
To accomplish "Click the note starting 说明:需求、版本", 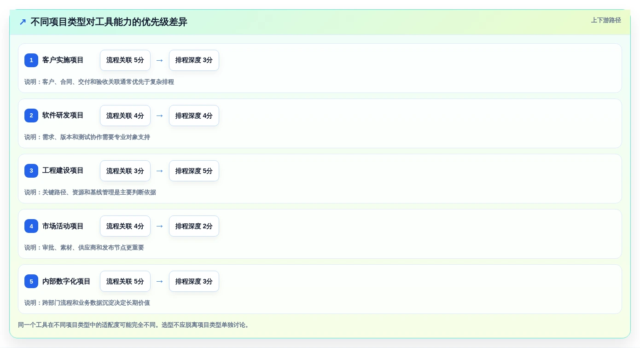I will pyautogui.click(x=87, y=137).
